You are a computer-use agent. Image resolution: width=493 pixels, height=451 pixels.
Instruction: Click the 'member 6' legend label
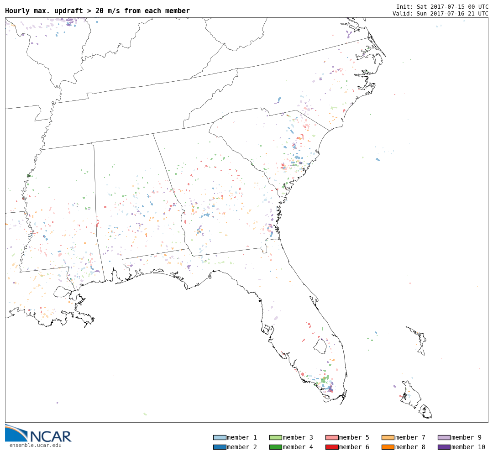tap(354, 447)
